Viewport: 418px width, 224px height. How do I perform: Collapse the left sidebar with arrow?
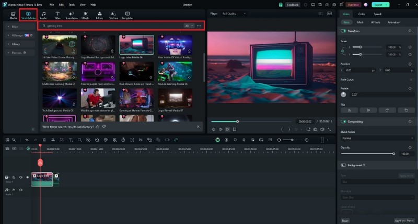pos(33,129)
